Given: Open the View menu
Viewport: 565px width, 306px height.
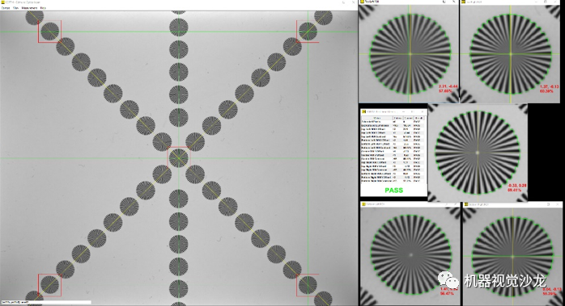Looking at the screenshot, I should pos(16,7).
